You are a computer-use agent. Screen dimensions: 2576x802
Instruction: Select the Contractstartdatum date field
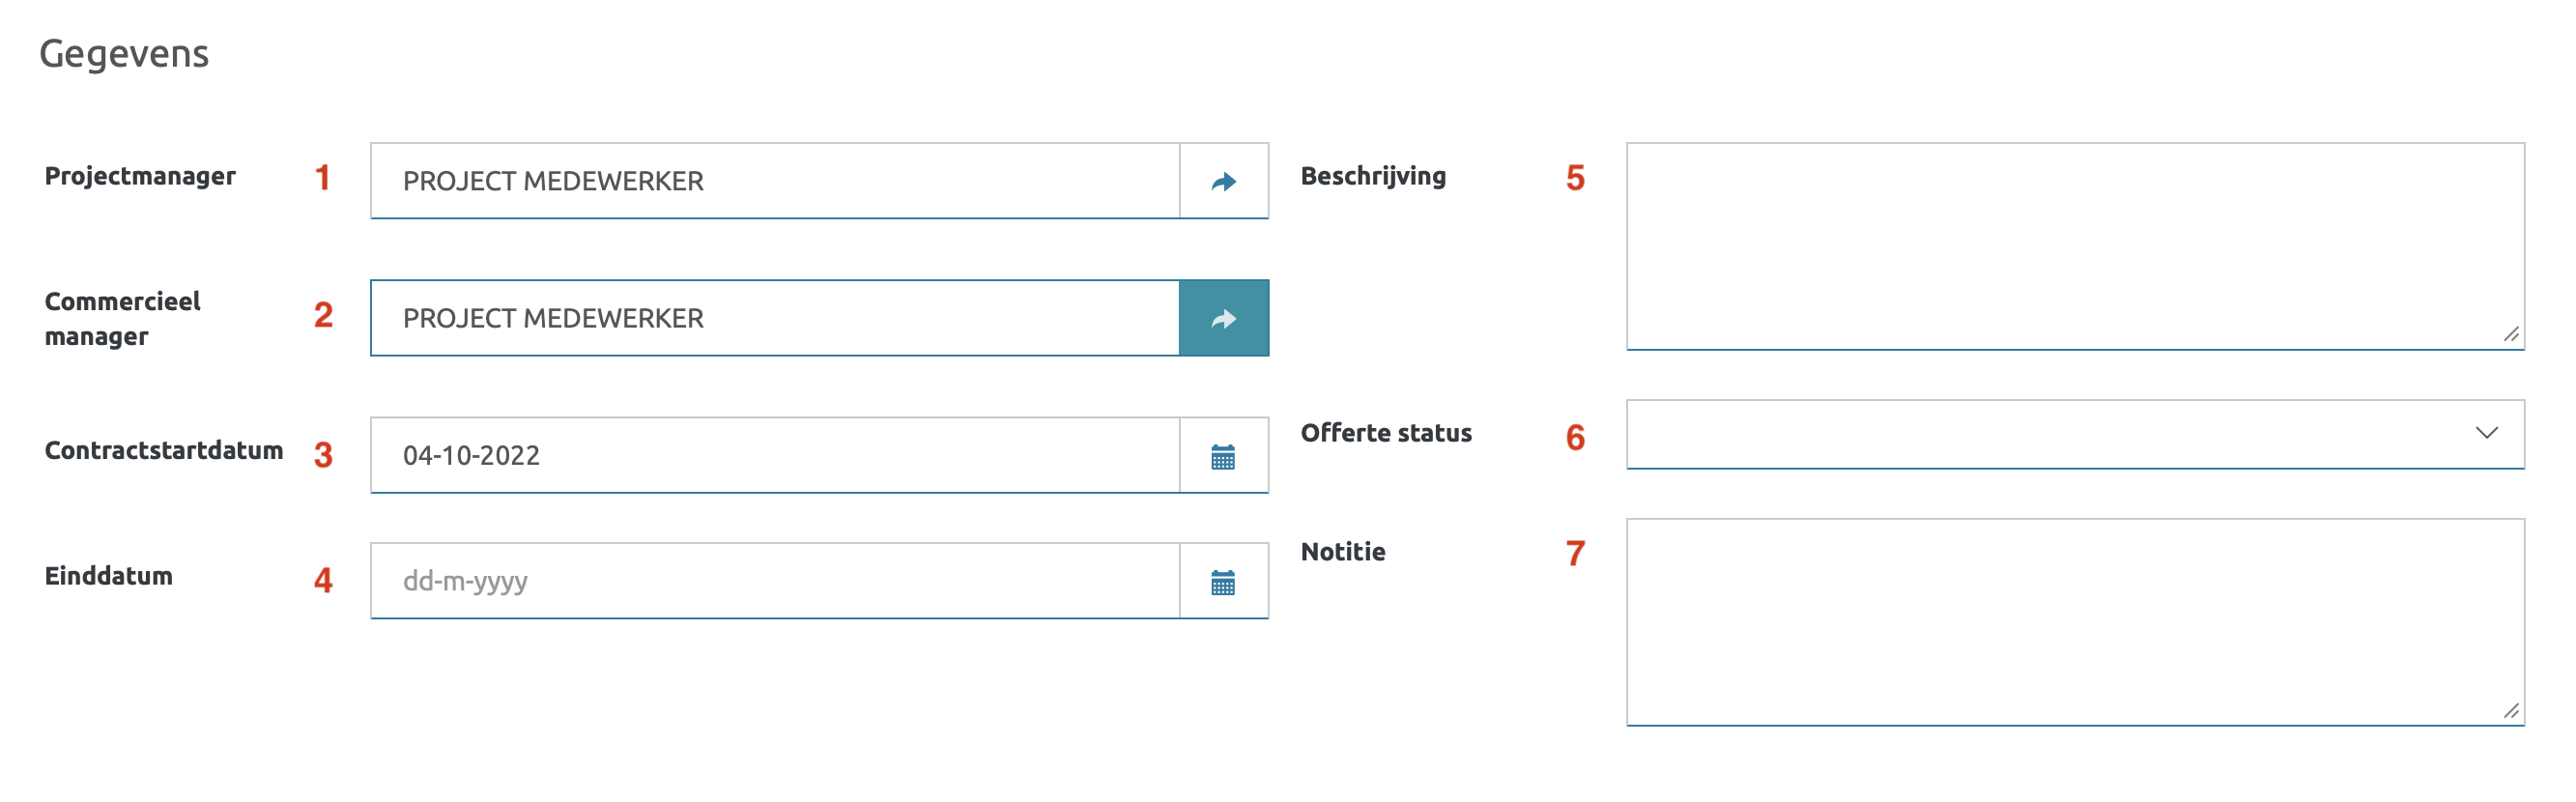coord(775,456)
